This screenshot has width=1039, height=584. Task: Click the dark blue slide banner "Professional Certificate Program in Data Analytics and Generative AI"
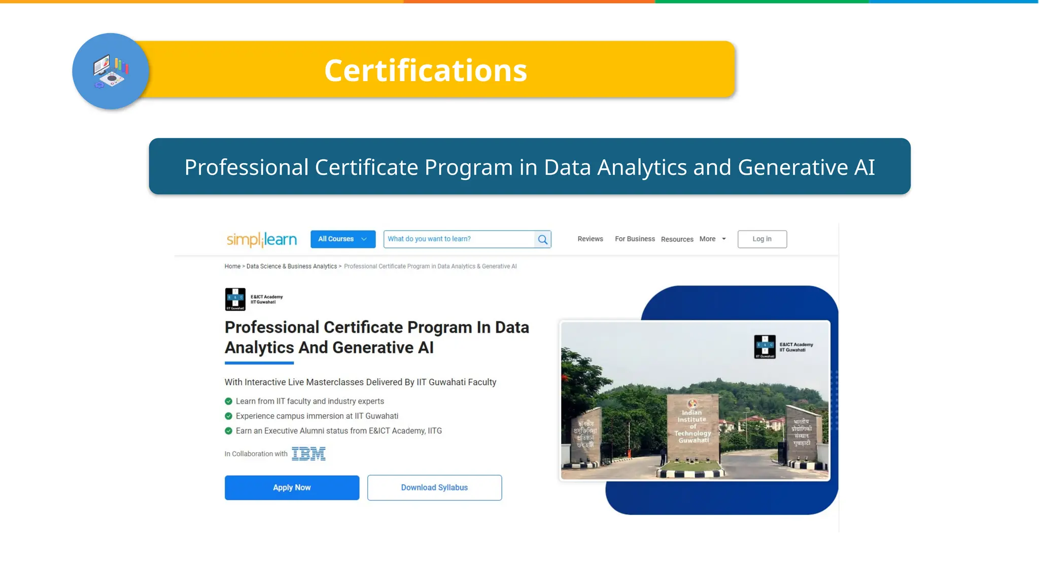tap(530, 166)
